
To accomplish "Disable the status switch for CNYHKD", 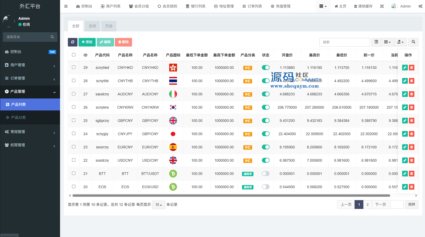I will (265, 68).
